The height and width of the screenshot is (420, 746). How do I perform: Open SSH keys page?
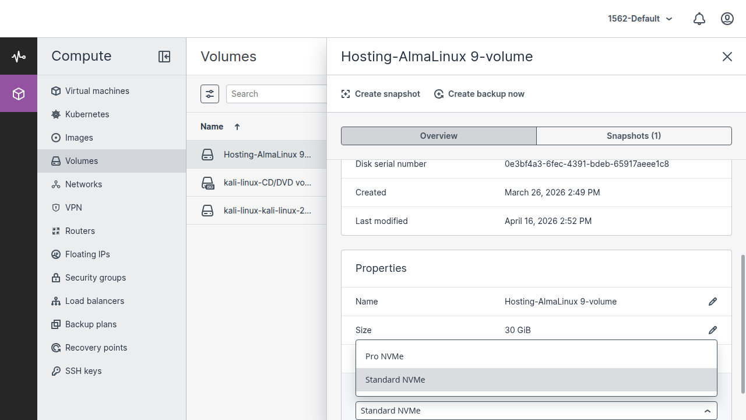click(x=111, y=371)
